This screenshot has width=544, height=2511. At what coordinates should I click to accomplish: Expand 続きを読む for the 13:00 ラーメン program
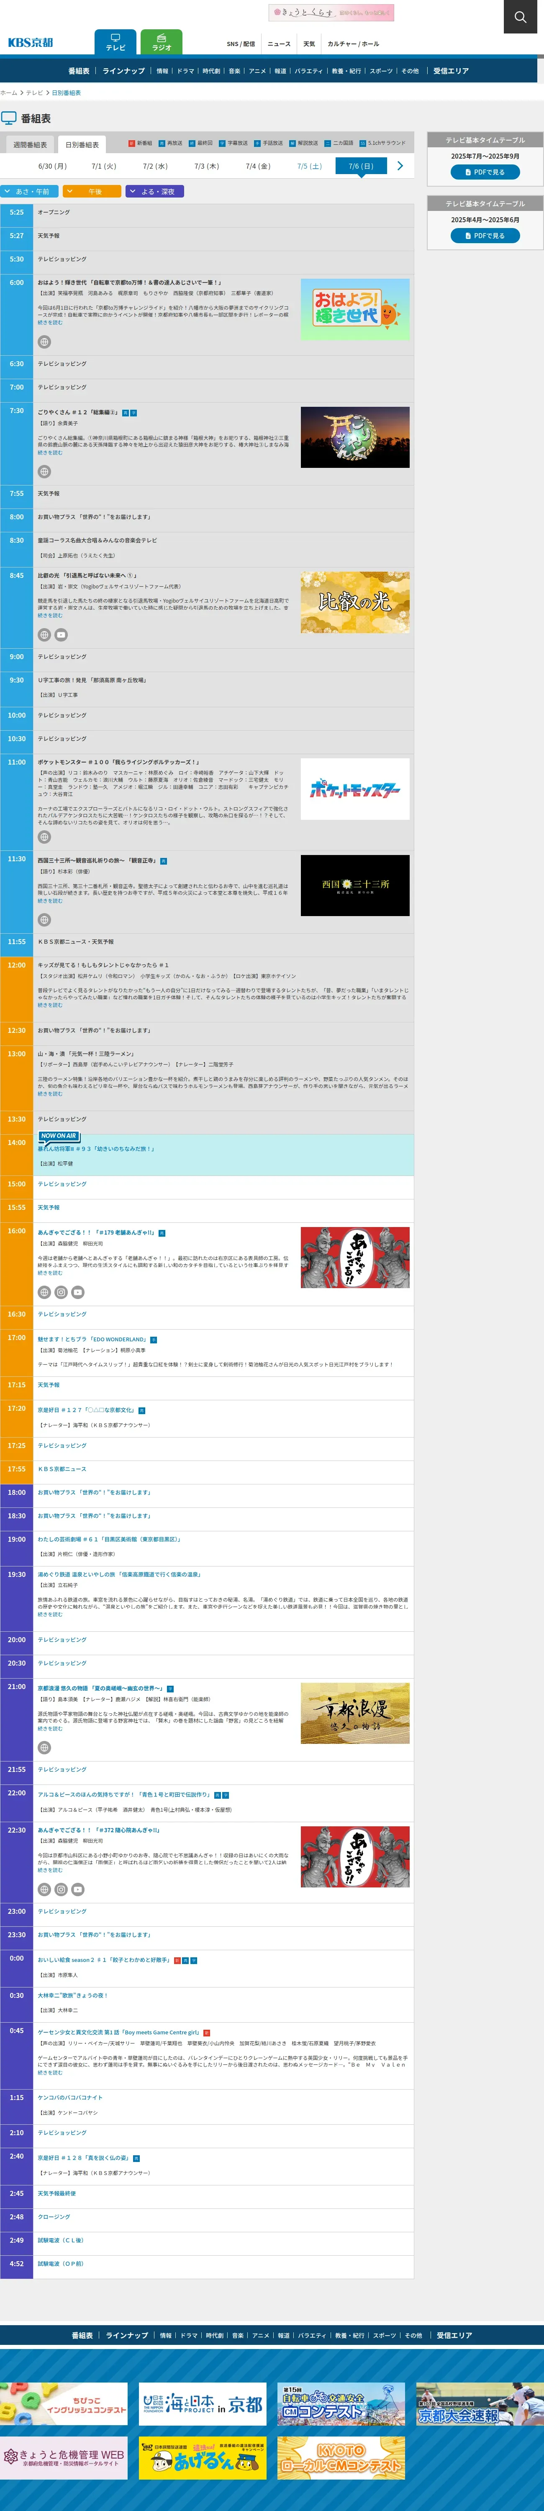pyautogui.click(x=50, y=1094)
